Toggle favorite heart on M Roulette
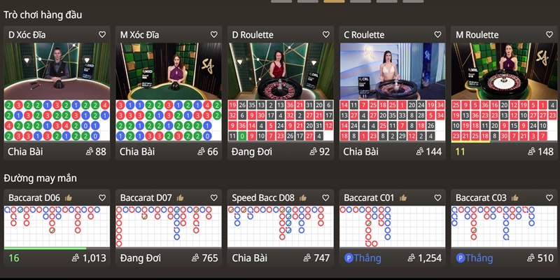Viewport: 560px width, 280px height. tap(549, 34)
